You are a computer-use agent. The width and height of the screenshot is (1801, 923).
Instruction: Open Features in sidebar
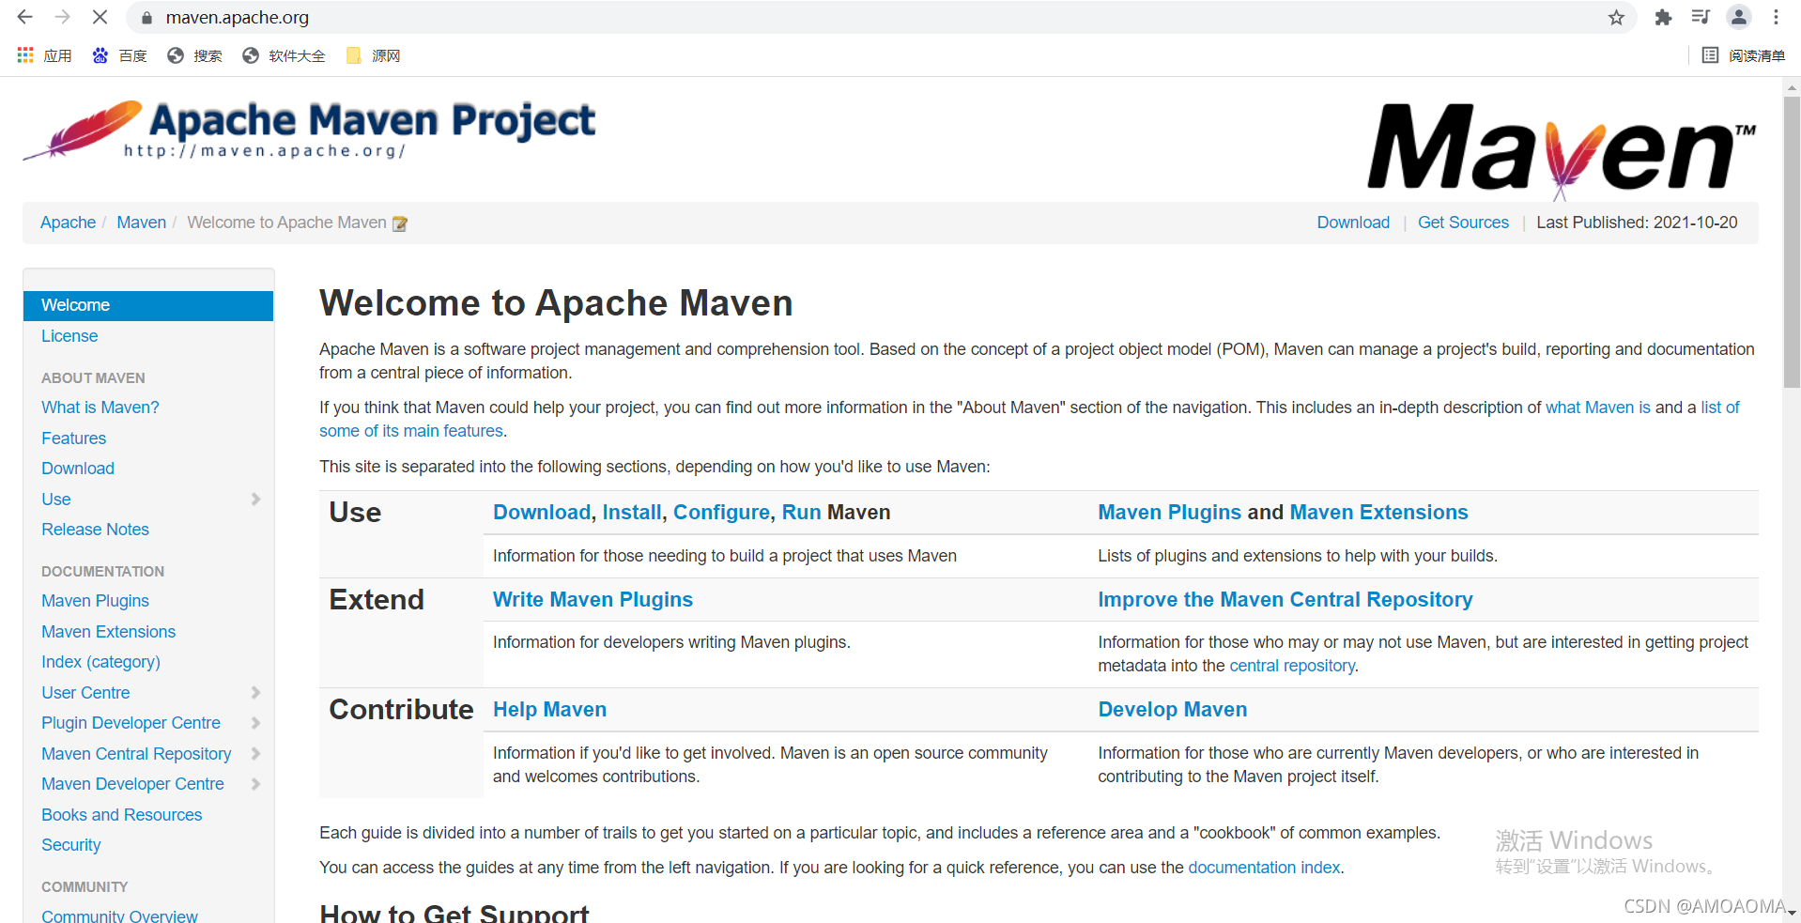[x=73, y=438]
